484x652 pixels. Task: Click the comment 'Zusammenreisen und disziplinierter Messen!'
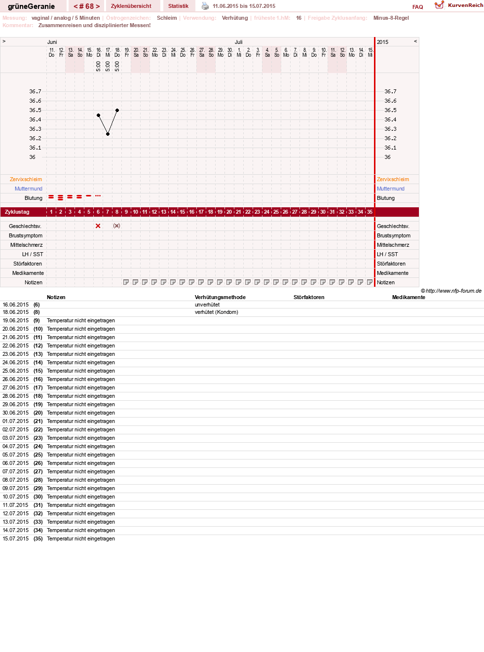(95, 25)
